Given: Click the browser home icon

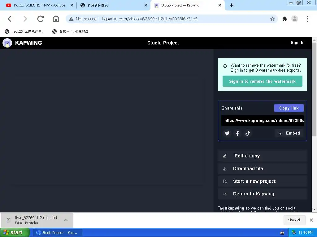Looking at the screenshot, I should pos(56,19).
